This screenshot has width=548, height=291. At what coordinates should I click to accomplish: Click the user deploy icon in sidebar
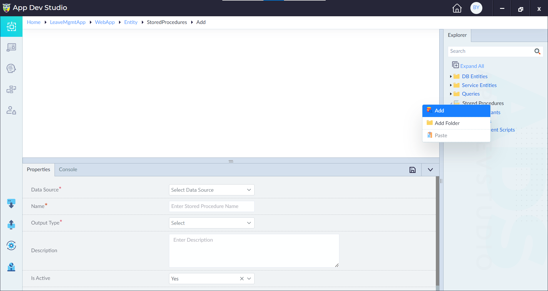(11, 267)
